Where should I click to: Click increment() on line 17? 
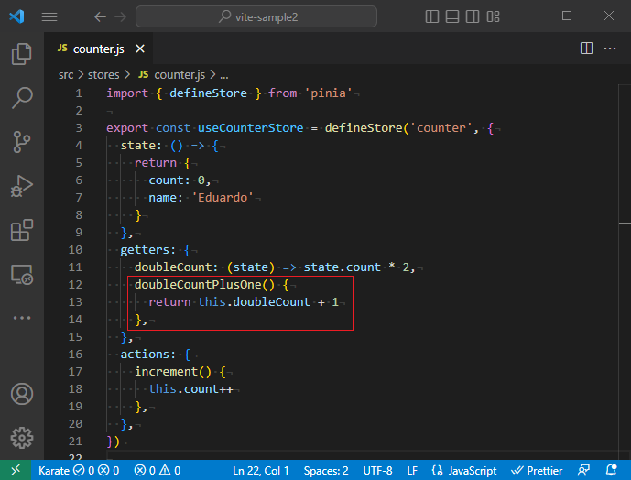click(x=173, y=372)
